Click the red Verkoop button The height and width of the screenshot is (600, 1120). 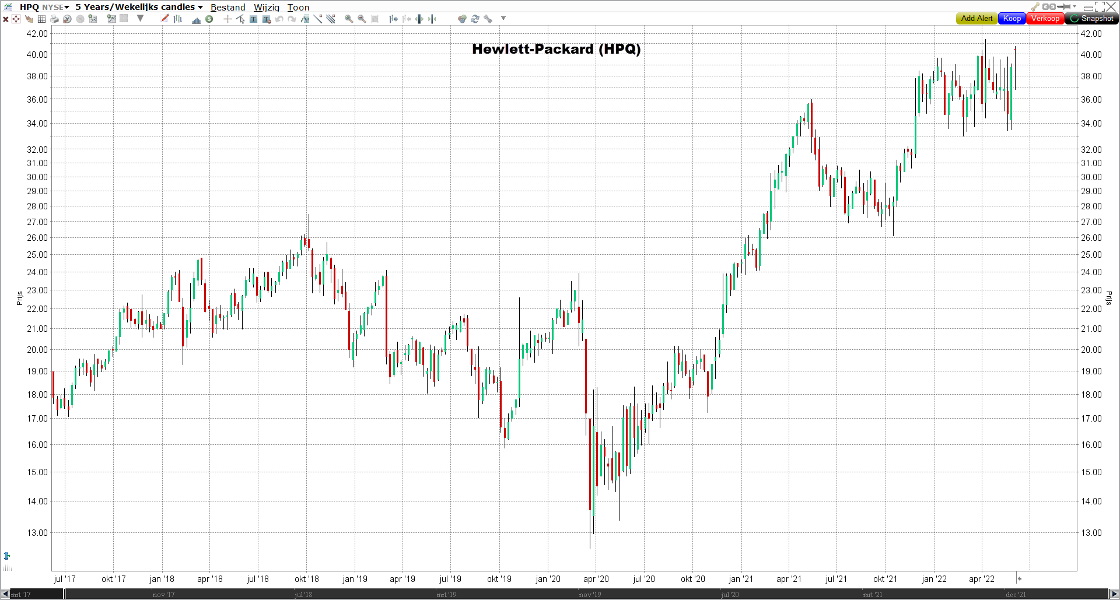tap(1045, 19)
